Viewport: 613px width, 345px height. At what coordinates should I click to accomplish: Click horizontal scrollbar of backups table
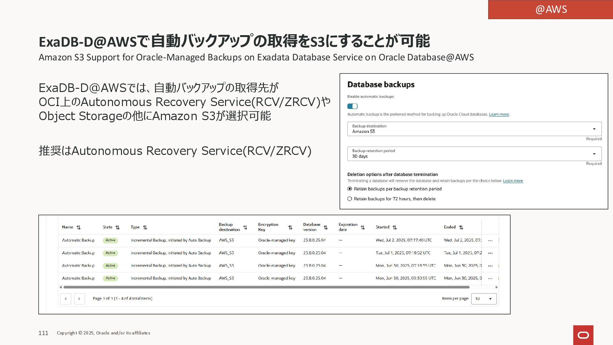(267, 287)
